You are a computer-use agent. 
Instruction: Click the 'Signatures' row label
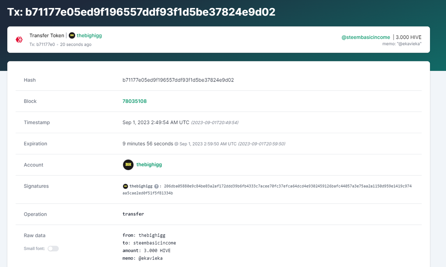pos(36,186)
